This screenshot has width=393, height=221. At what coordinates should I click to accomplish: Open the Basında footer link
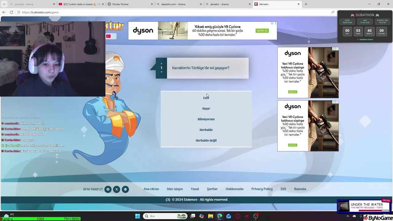[300, 189]
